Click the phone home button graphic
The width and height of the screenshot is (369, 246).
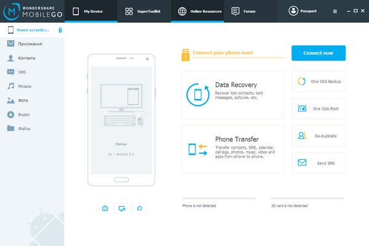pyautogui.click(x=121, y=180)
